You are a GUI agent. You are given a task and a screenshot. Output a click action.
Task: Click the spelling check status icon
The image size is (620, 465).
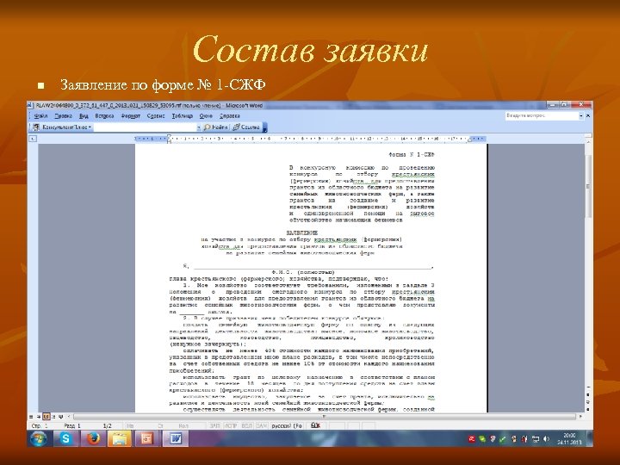coord(315,425)
